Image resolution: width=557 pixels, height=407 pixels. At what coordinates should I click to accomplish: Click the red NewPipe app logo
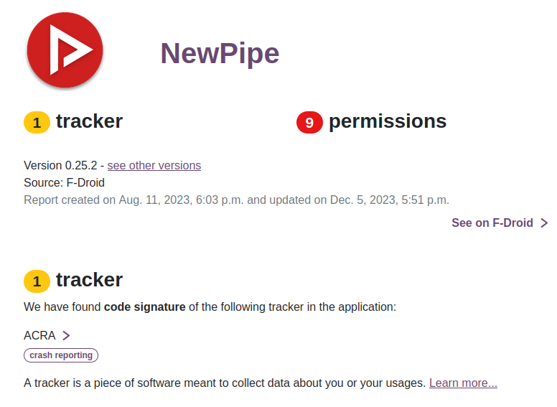(x=65, y=51)
